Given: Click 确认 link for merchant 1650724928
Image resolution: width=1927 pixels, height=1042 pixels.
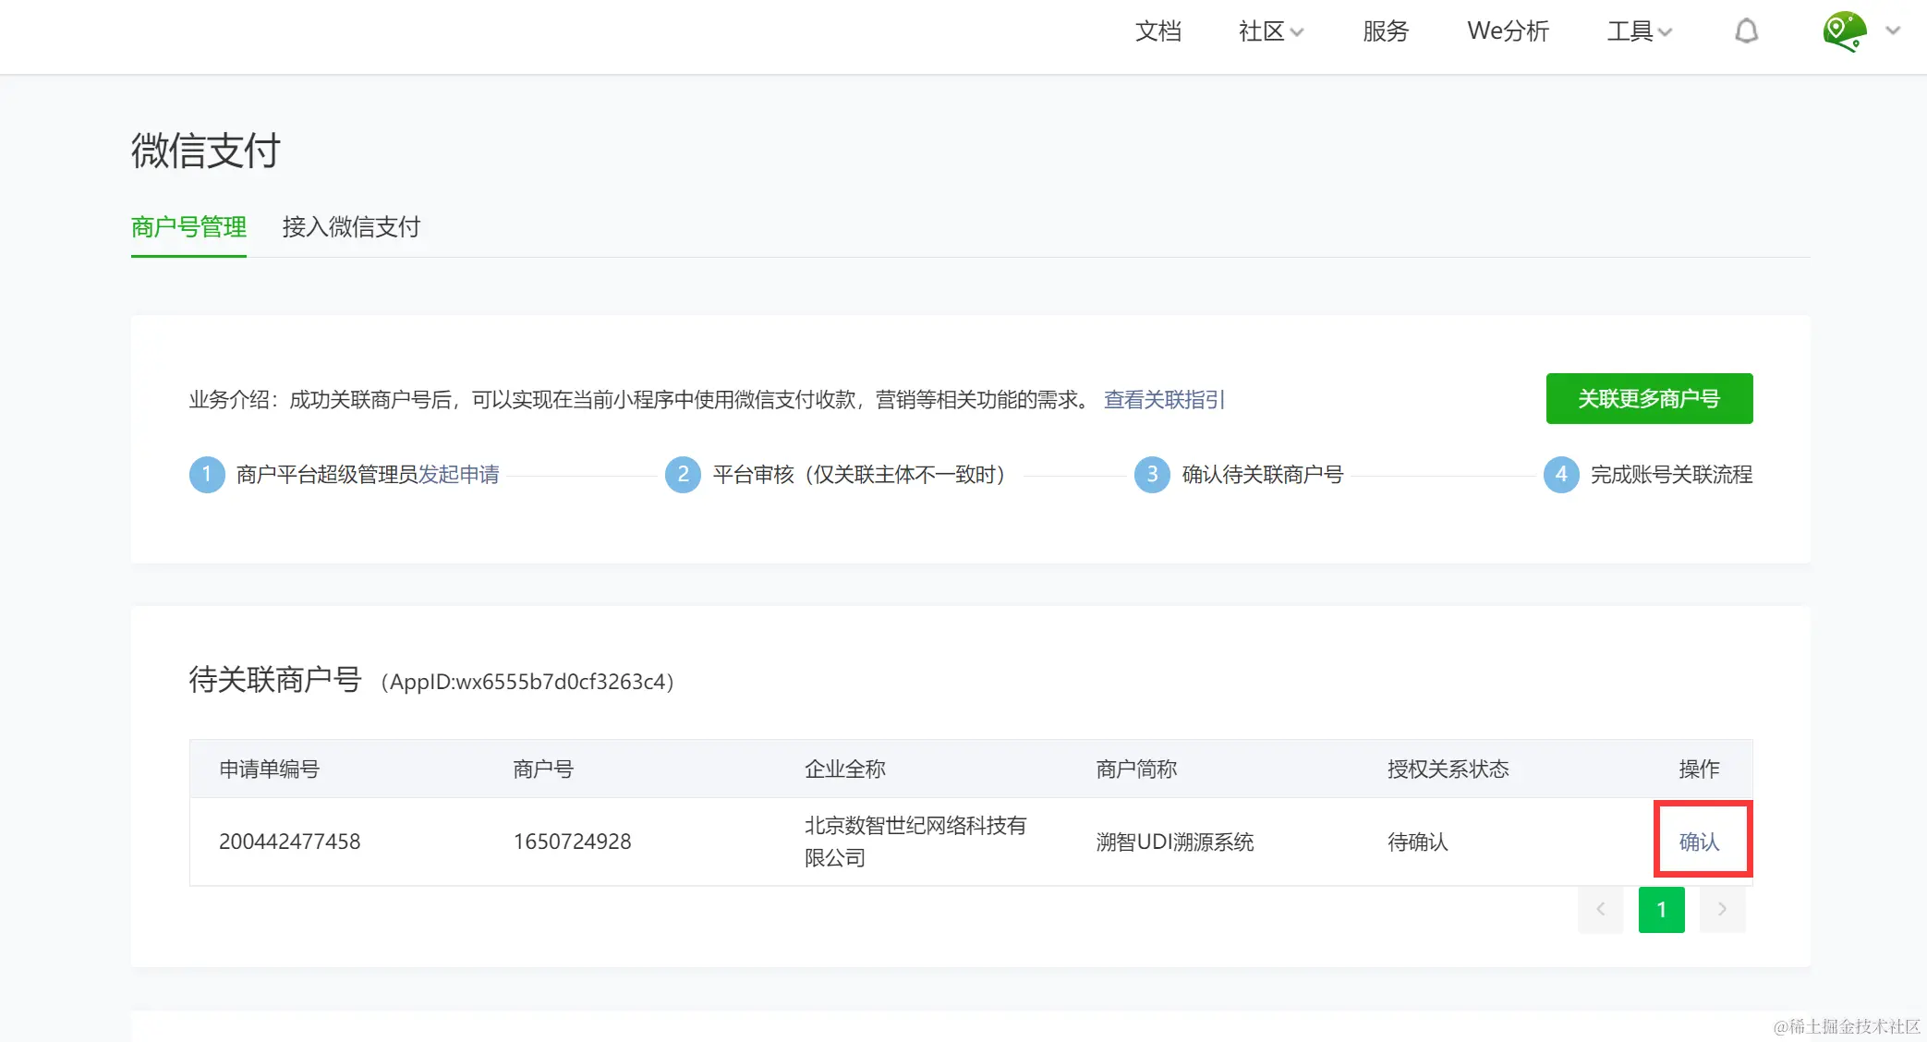Looking at the screenshot, I should tap(1699, 842).
